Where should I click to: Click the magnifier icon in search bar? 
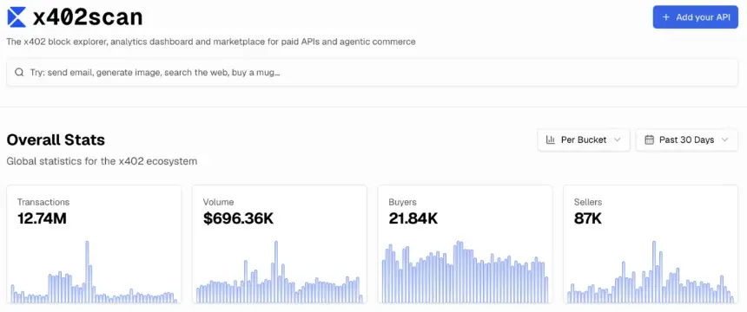coord(19,73)
